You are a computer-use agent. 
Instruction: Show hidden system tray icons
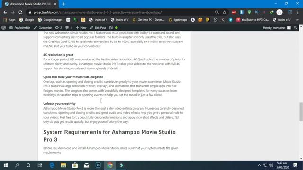click(259, 165)
